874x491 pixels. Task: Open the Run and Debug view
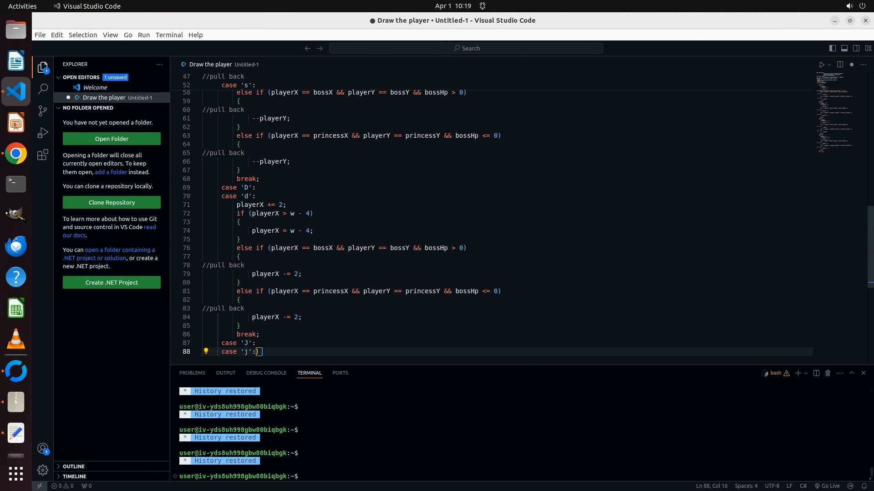[x=43, y=133]
